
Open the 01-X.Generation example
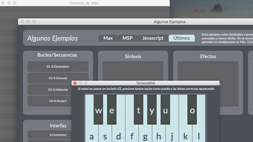[58, 67]
